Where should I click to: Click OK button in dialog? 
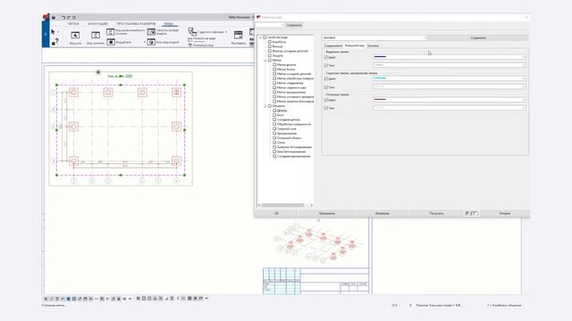point(276,213)
